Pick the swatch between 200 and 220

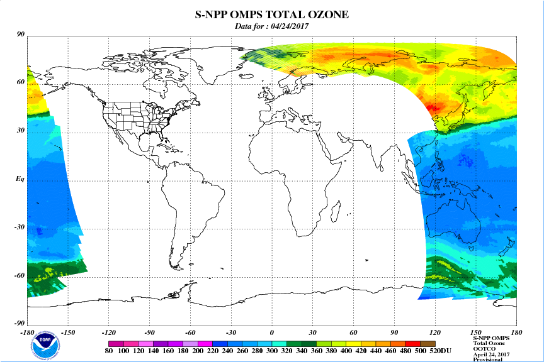pyautogui.click(x=205, y=344)
